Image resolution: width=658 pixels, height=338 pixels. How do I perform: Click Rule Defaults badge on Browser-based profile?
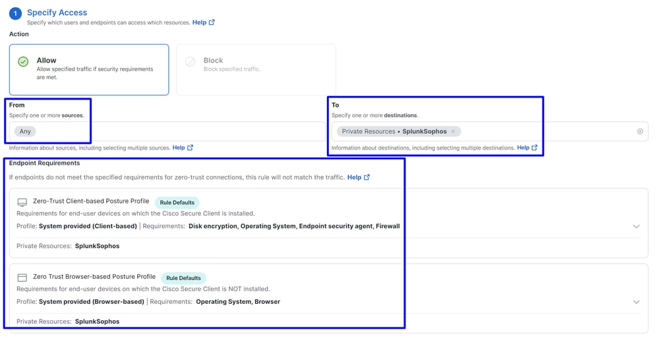(x=183, y=278)
